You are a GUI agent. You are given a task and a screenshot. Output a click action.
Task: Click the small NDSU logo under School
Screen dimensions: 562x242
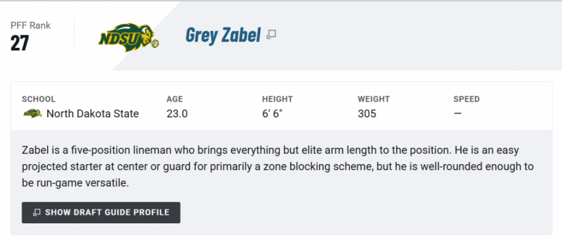[x=33, y=114]
